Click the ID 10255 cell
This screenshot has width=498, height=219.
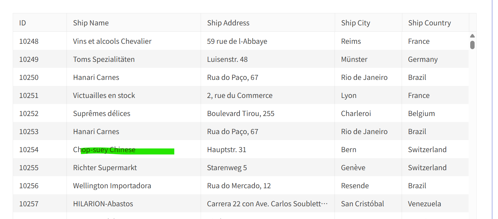(x=29, y=168)
